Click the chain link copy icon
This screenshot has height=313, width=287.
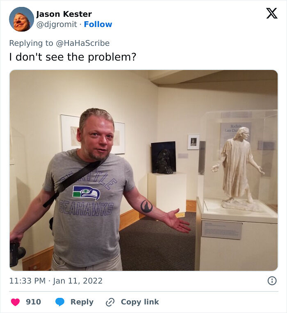click(x=110, y=302)
